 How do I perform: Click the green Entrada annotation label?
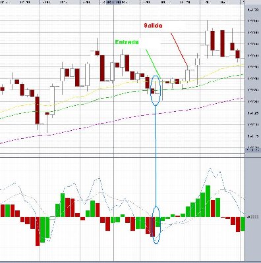pyautogui.click(x=127, y=42)
